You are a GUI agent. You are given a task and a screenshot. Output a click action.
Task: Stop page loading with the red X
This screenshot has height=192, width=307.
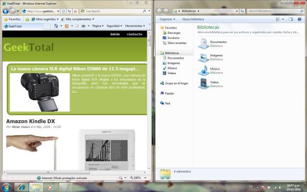click(75, 11)
